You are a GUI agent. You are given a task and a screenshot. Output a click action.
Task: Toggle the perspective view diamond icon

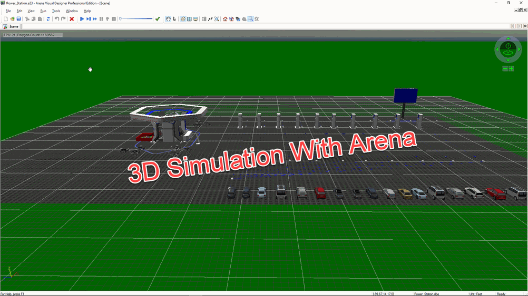[183, 19]
